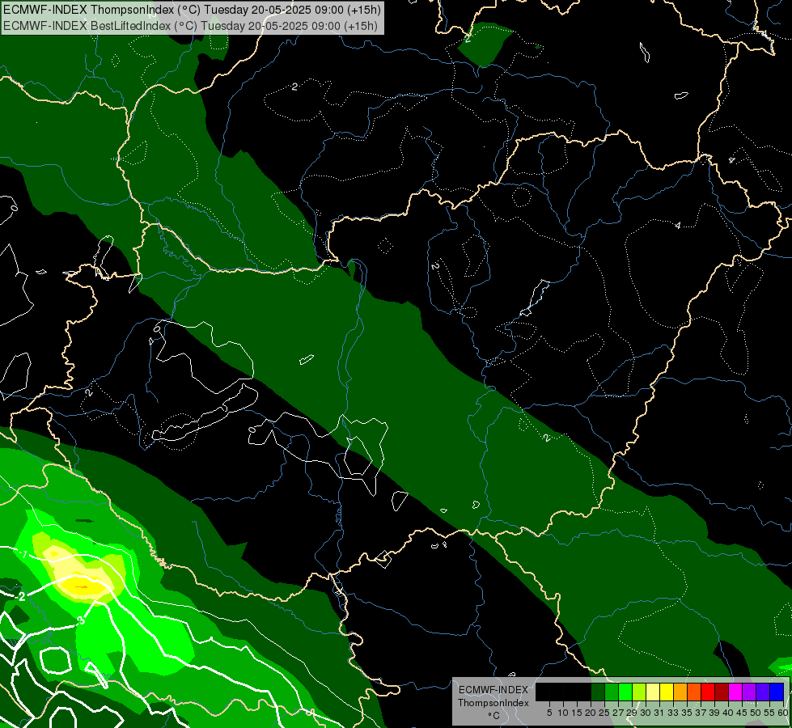This screenshot has width=792, height=728.
Task: Click the blue 55-60 legend swatch
Action: click(777, 692)
